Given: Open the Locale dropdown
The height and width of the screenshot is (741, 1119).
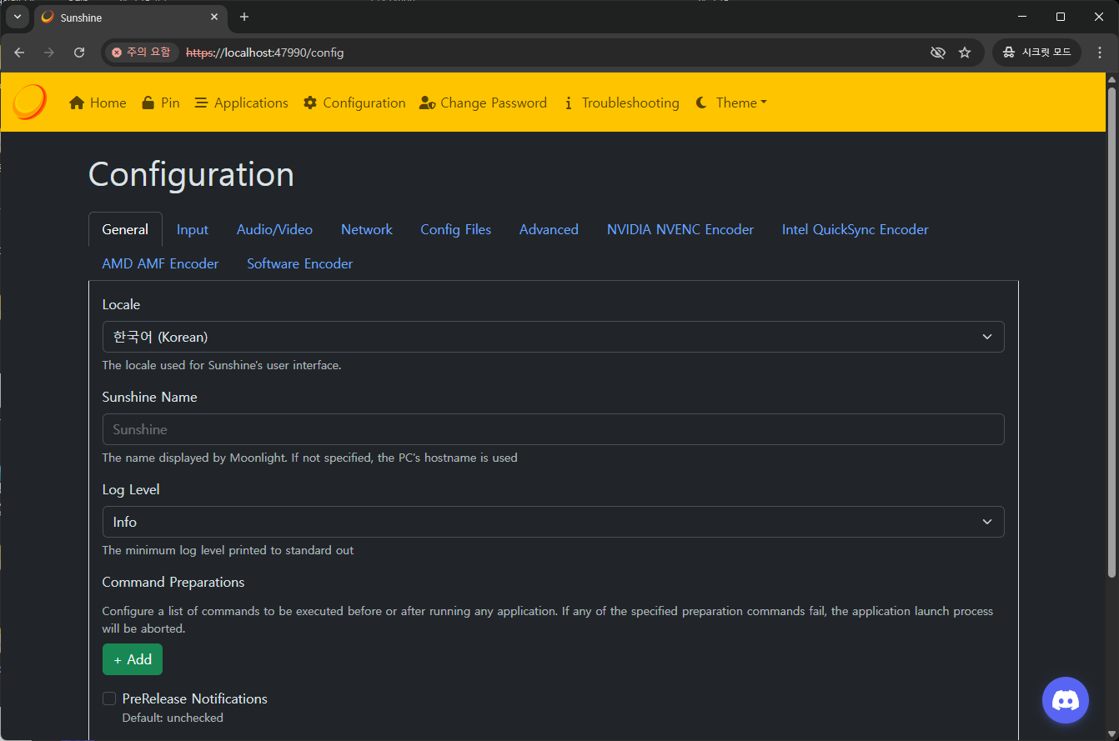Looking at the screenshot, I should pyautogui.click(x=553, y=337).
